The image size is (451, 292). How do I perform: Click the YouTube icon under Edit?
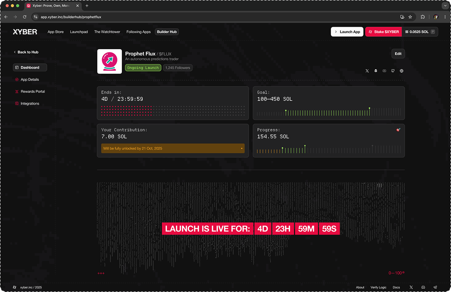(x=385, y=71)
